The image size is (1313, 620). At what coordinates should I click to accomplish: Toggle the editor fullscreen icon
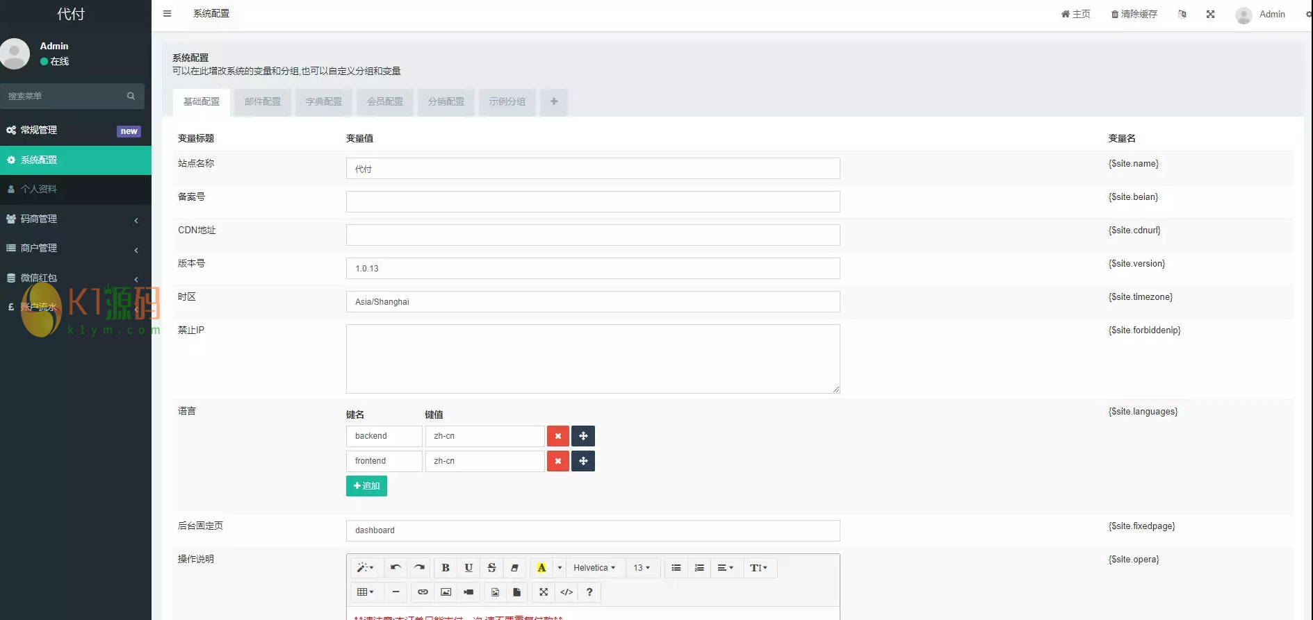click(x=544, y=592)
